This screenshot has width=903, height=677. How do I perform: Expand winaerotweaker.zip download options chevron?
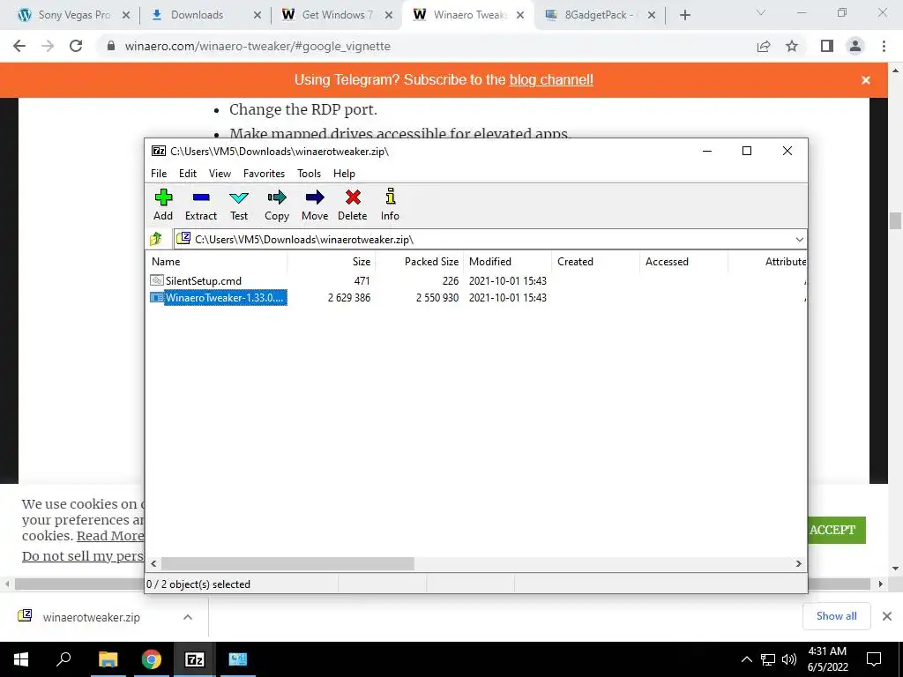tap(188, 617)
